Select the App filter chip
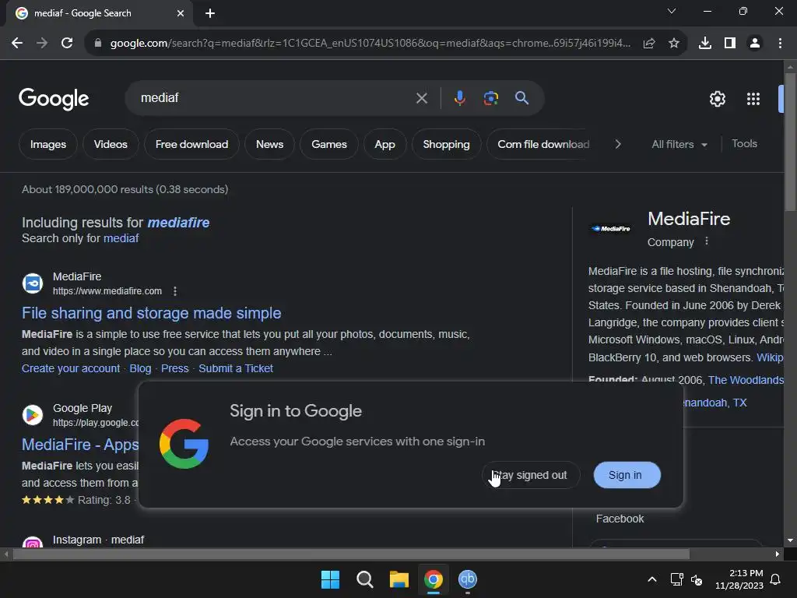This screenshot has height=598, width=797. click(x=384, y=144)
